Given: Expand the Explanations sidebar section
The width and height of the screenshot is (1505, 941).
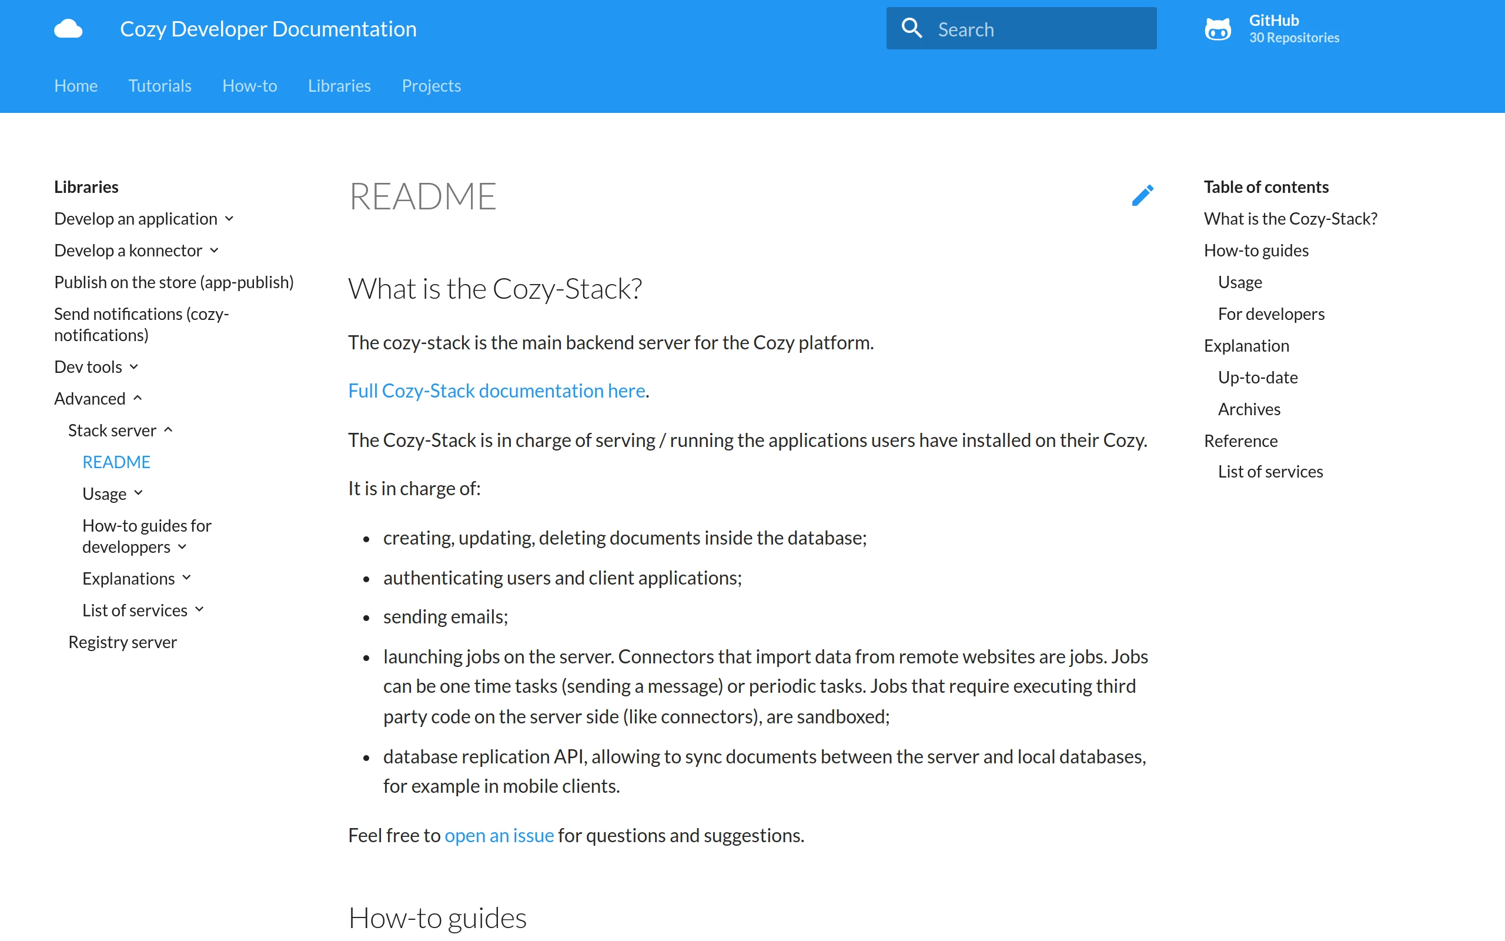Looking at the screenshot, I should (x=186, y=578).
